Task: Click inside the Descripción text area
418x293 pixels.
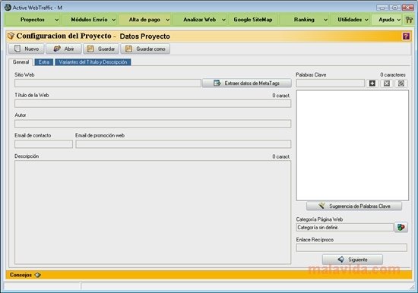Action: click(x=153, y=213)
